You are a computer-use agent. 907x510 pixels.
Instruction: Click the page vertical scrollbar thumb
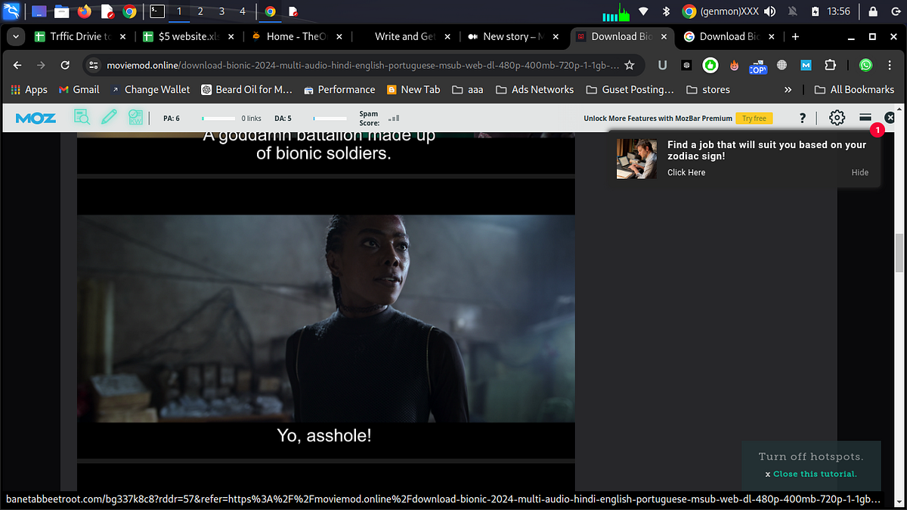point(899,254)
